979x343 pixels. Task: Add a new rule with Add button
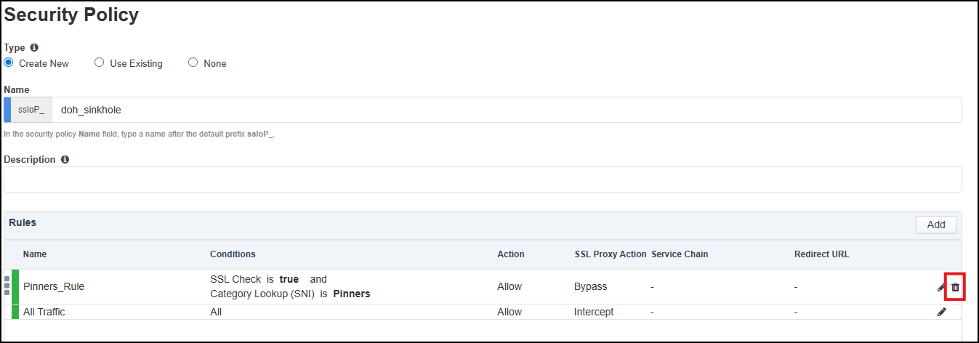point(936,225)
